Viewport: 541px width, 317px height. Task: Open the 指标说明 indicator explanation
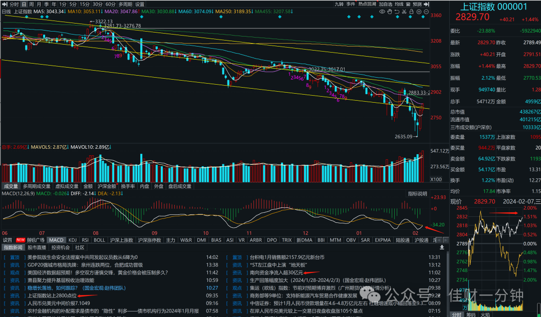(418, 194)
